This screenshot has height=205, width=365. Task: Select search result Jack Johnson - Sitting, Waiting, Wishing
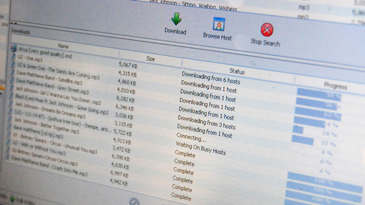(x=193, y=5)
